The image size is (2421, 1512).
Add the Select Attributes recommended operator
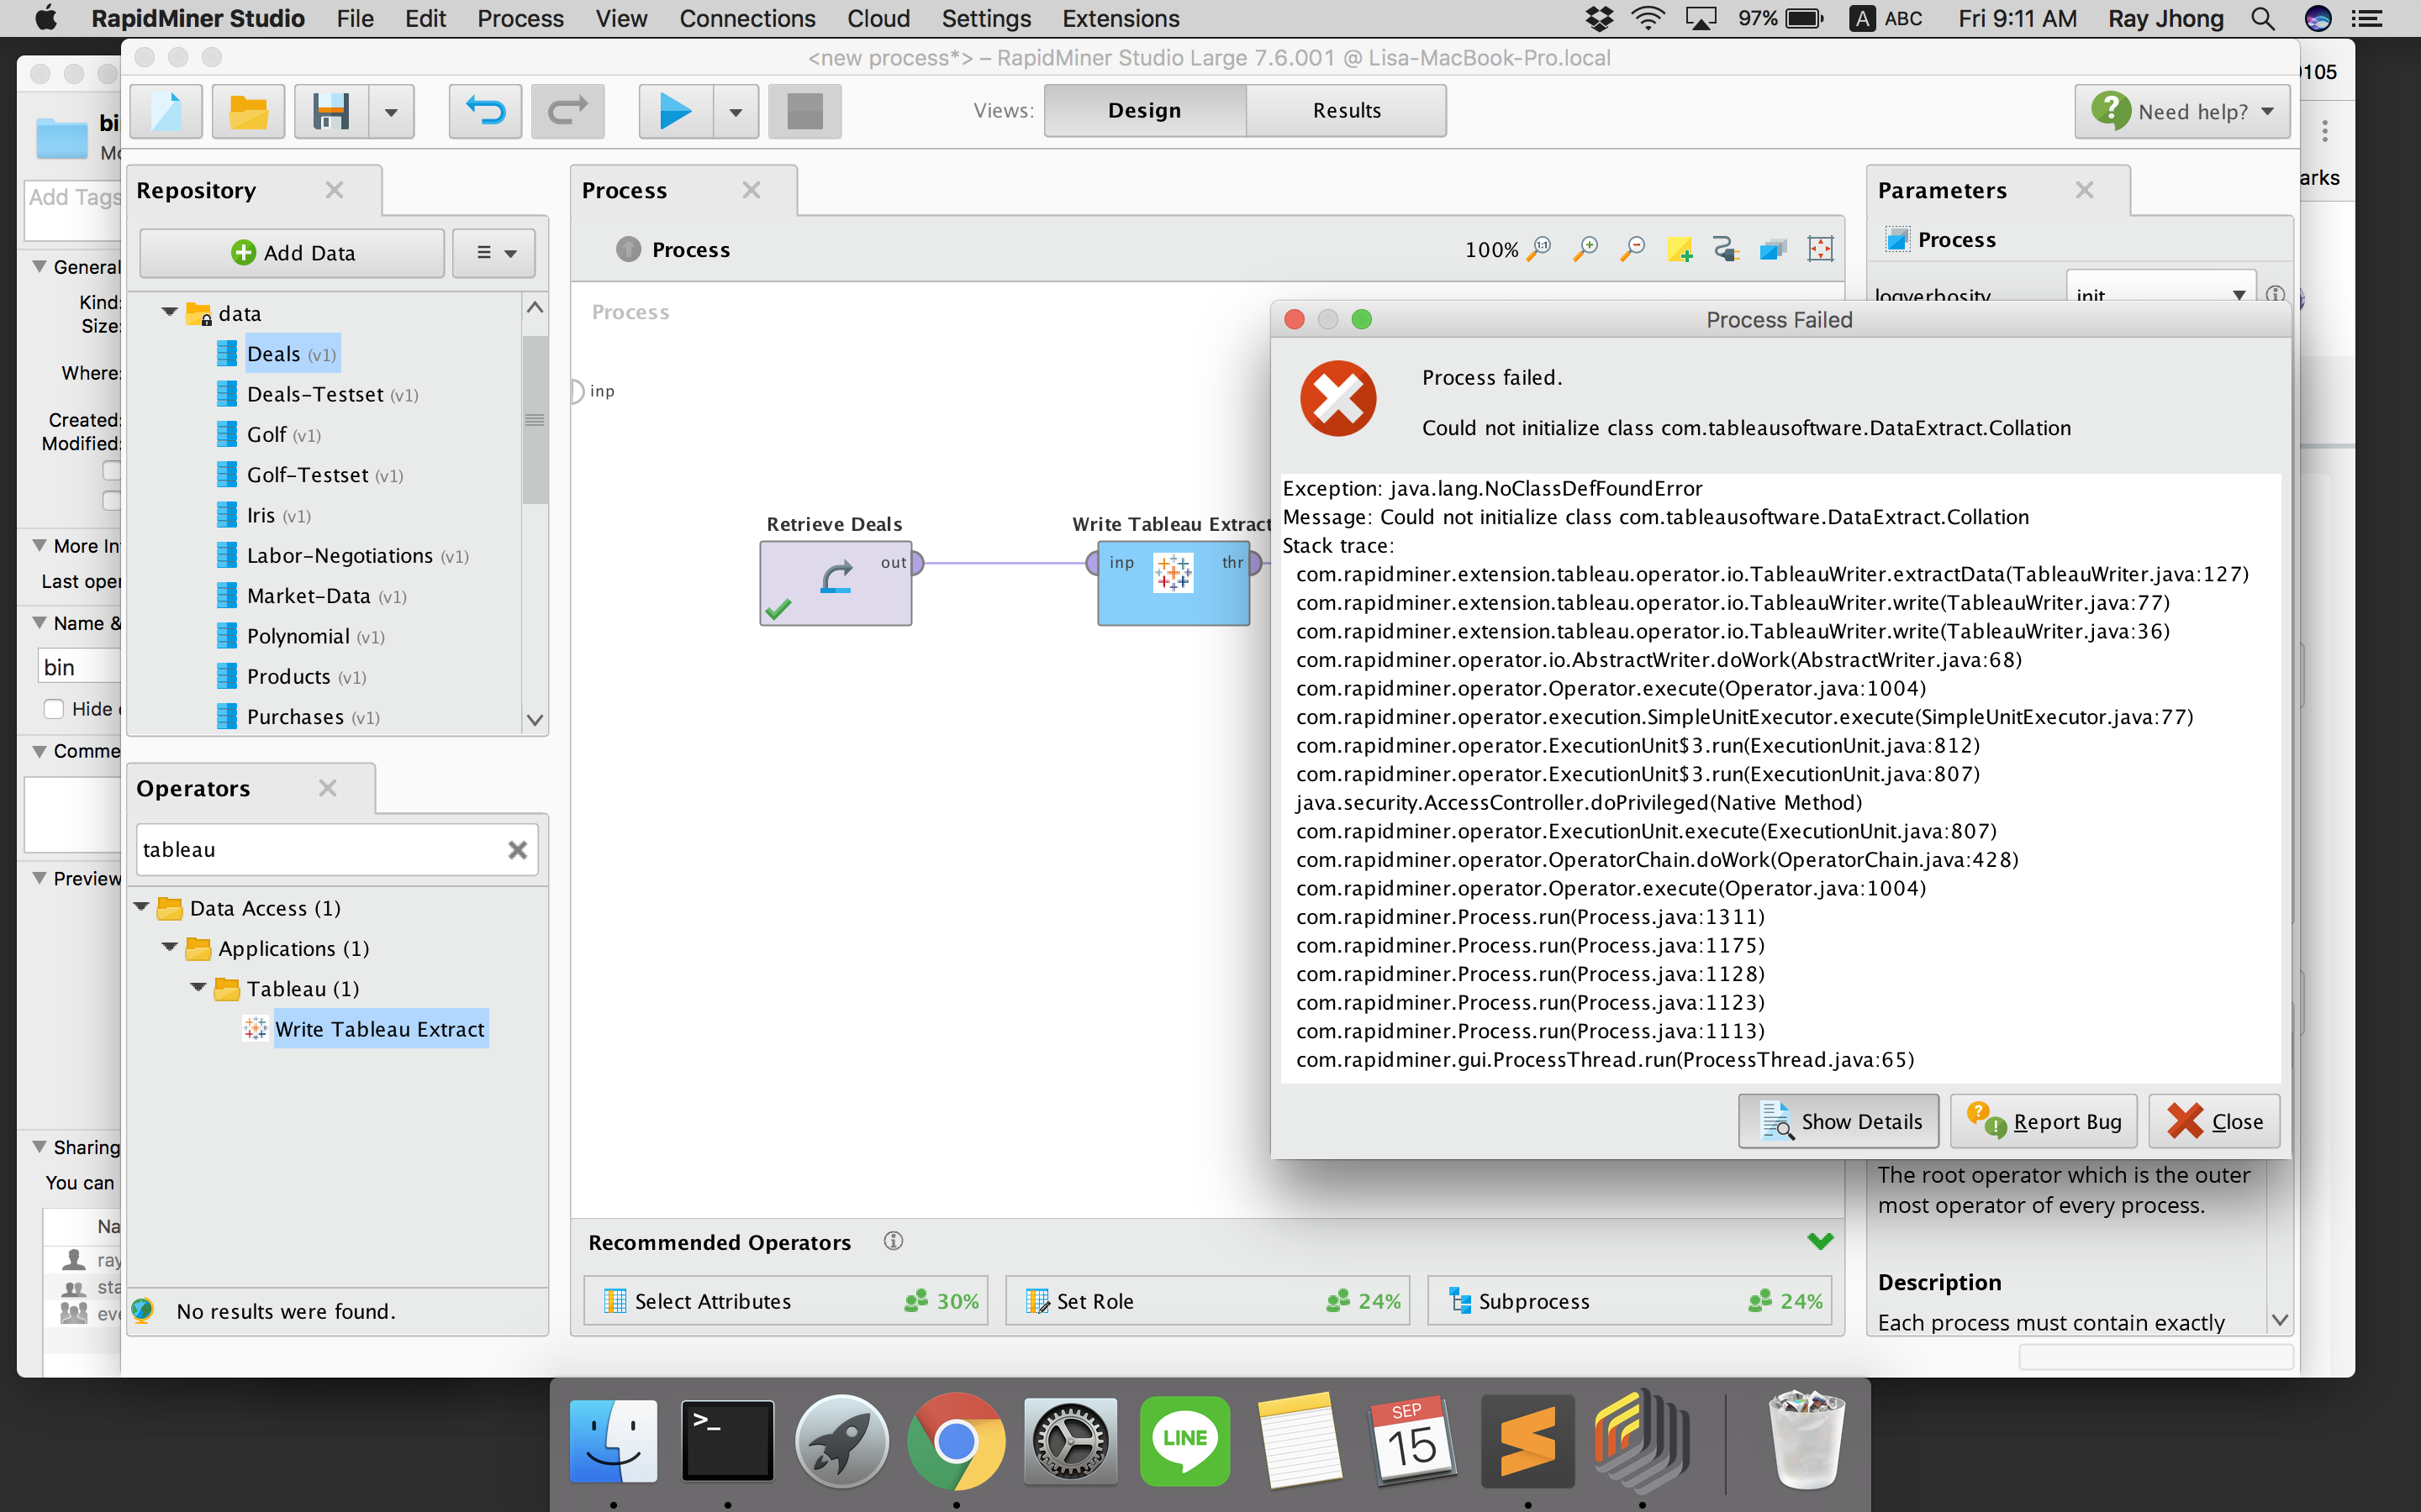(x=785, y=1301)
